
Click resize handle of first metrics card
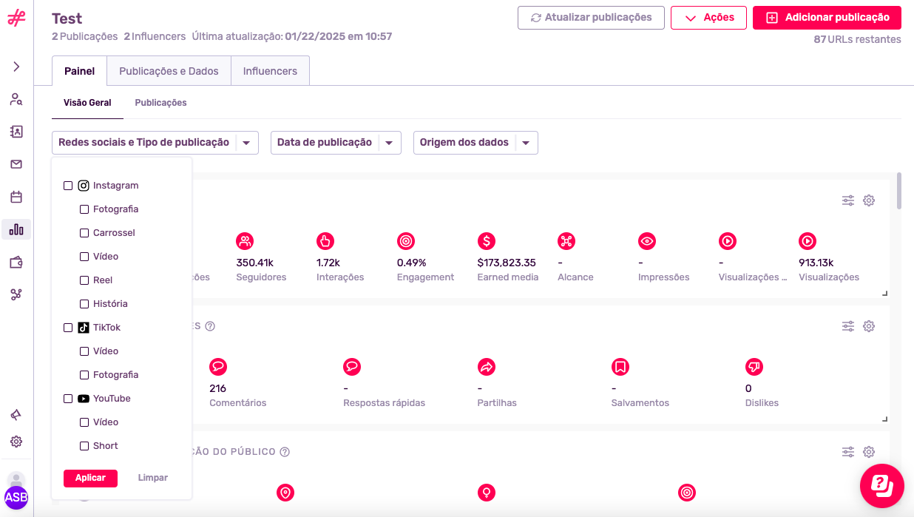click(x=884, y=293)
